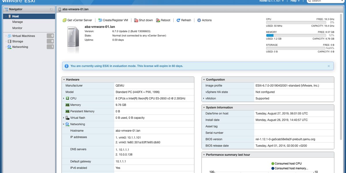346x173 pixels.
Task: Toggle Consumed host CPU legend
Action: click(286, 163)
